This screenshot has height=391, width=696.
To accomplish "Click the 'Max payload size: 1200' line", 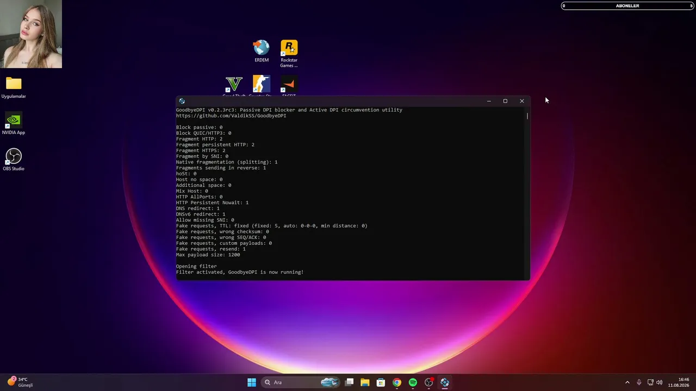I will 208,255.
